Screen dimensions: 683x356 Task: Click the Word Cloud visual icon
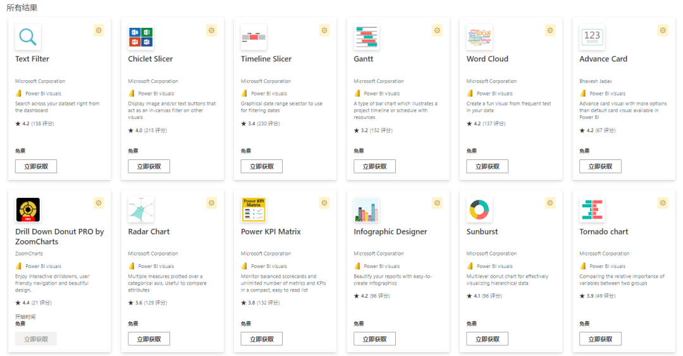(x=479, y=37)
